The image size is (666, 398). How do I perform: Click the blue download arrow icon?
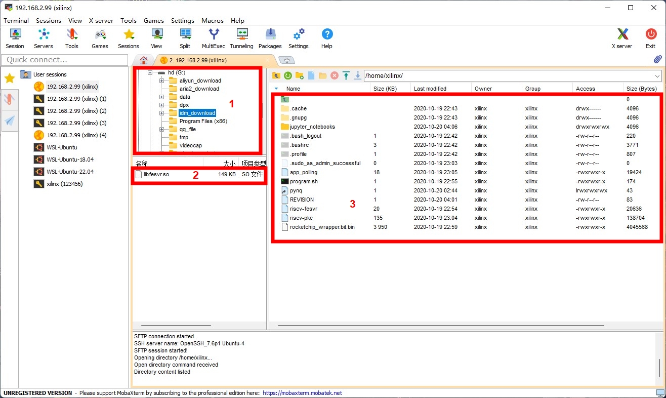point(358,75)
